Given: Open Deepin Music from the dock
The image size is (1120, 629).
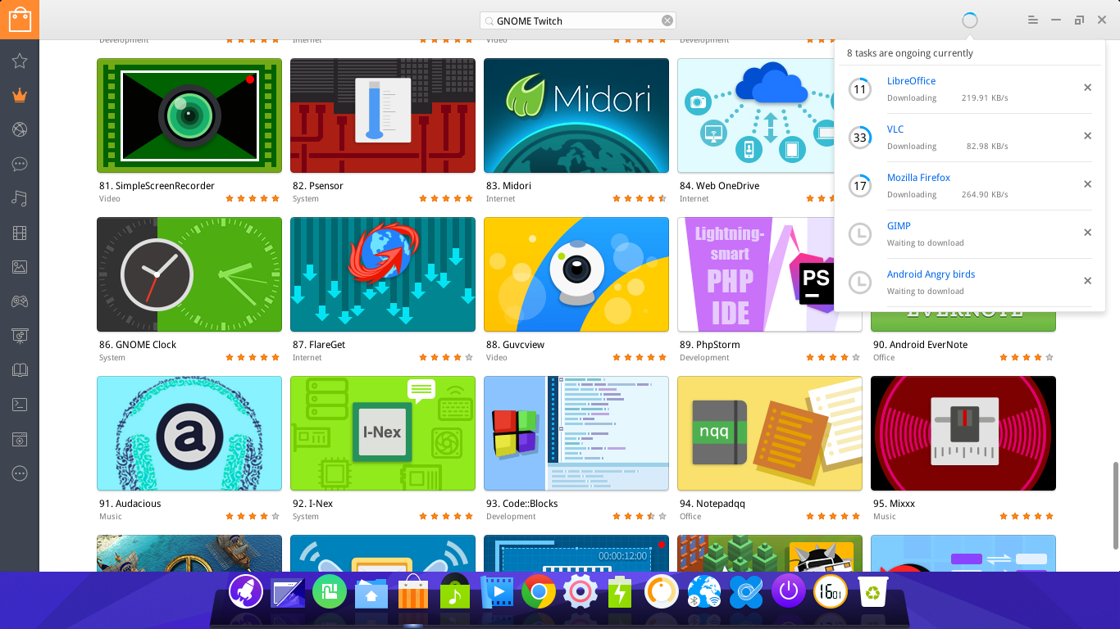Looking at the screenshot, I should click(455, 591).
